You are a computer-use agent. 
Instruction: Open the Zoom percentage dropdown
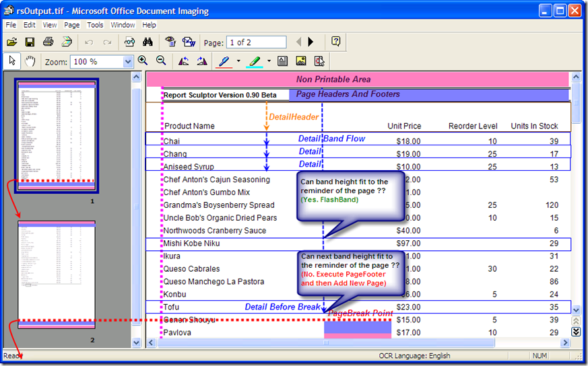tap(128, 62)
